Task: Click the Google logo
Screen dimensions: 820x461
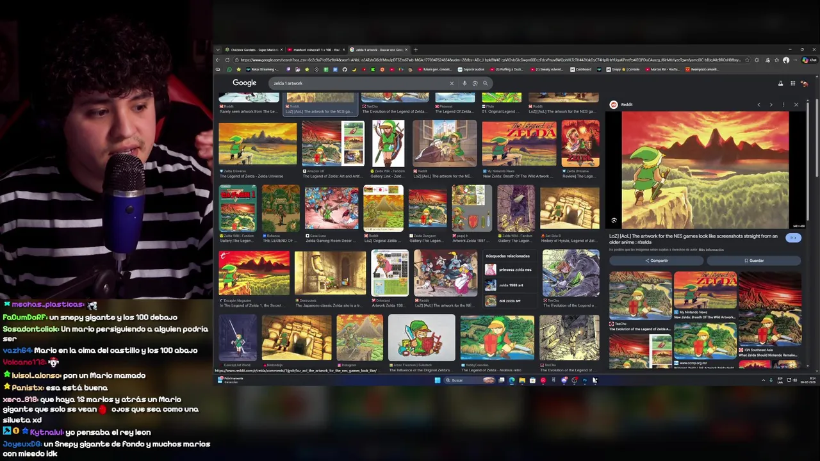Action: click(x=244, y=83)
